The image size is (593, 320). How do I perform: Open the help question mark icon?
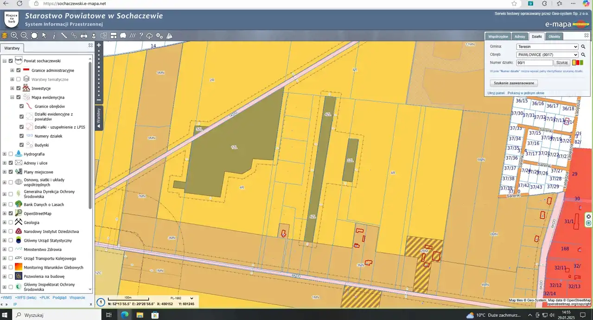pyautogui.click(x=141, y=36)
